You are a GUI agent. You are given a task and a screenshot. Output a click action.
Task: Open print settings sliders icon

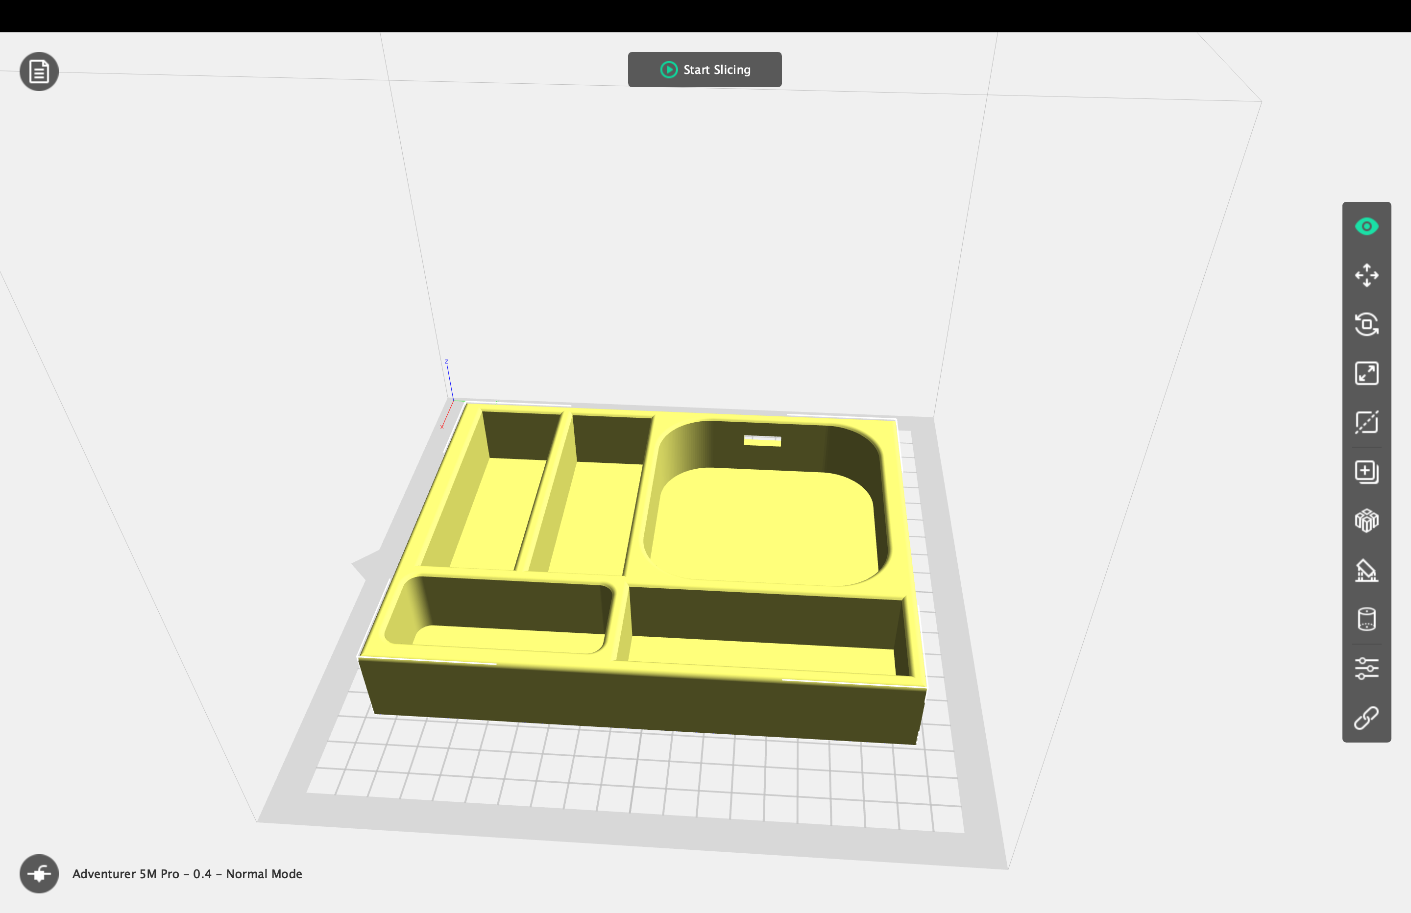(1366, 669)
